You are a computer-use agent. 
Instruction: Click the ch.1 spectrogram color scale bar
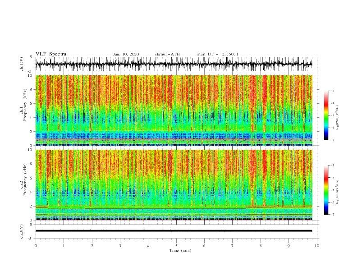(x=326, y=115)
